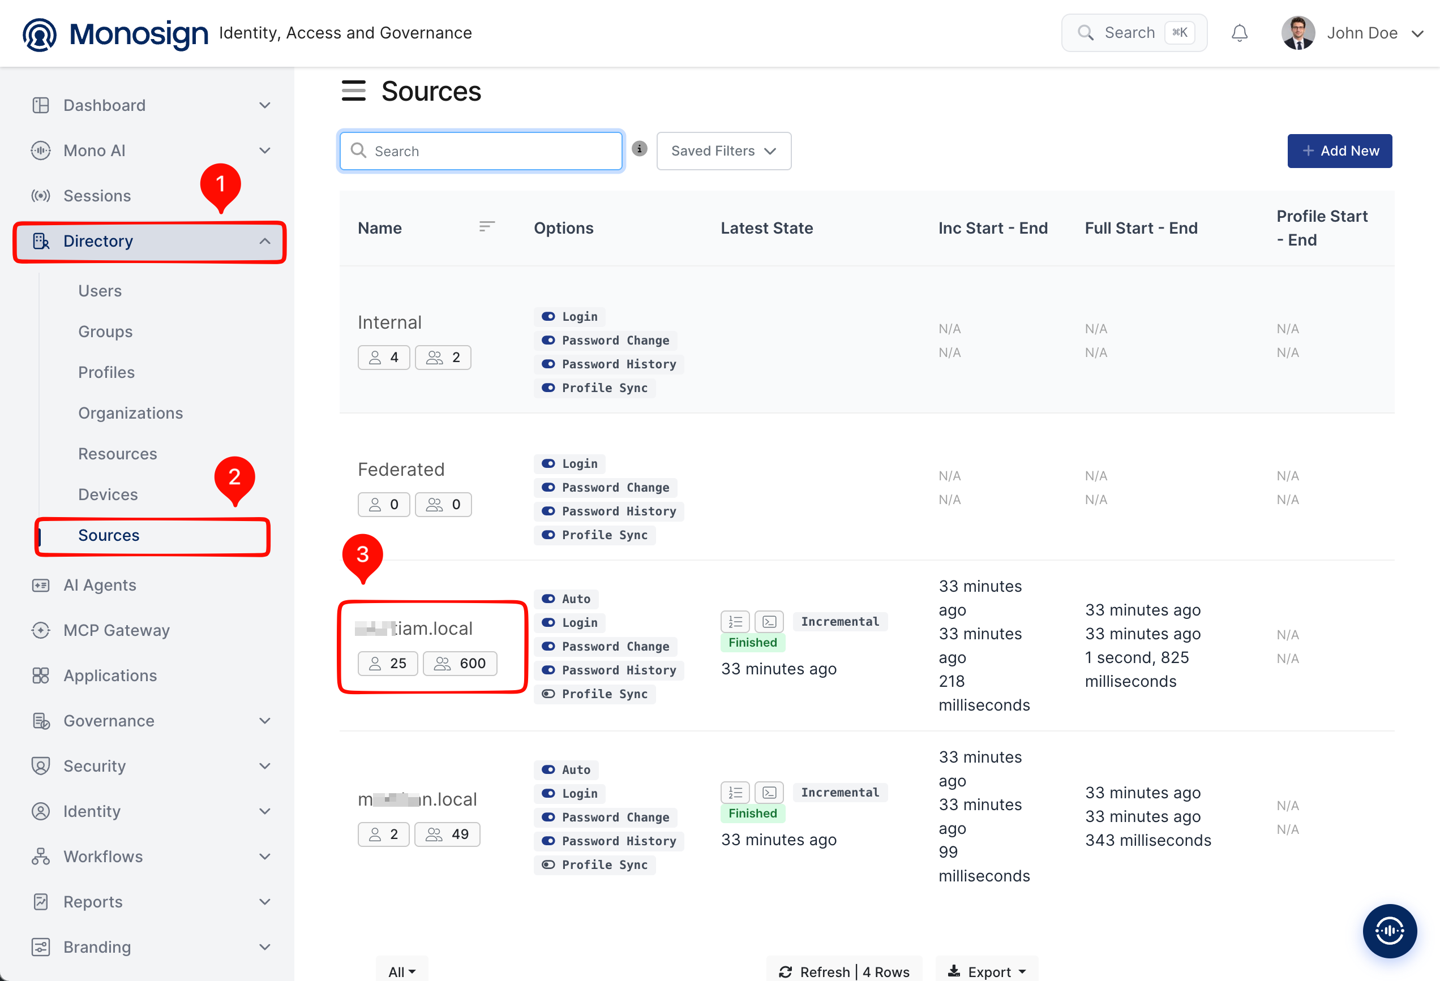The height and width of the screenshot is (981, 1440).
Task: Click the Sources search input field
Action: point(481,150)
